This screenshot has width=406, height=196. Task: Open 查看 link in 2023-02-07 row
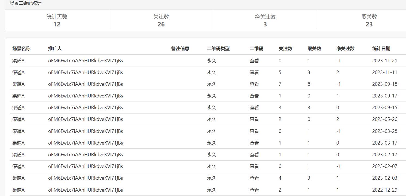click(x=254, y=166)
